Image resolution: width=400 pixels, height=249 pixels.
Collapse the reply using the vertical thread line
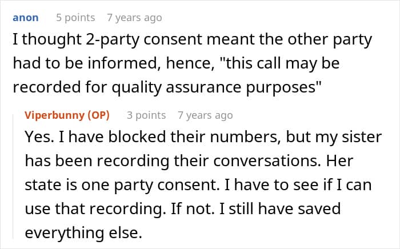(x=13, y=176)
